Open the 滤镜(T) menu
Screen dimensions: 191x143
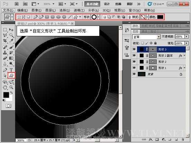coord(79,10)
